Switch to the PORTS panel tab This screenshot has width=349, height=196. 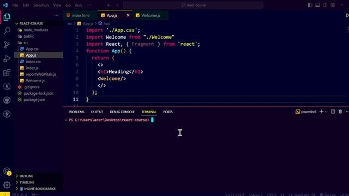pyautogui.click(x=168, y=112)
